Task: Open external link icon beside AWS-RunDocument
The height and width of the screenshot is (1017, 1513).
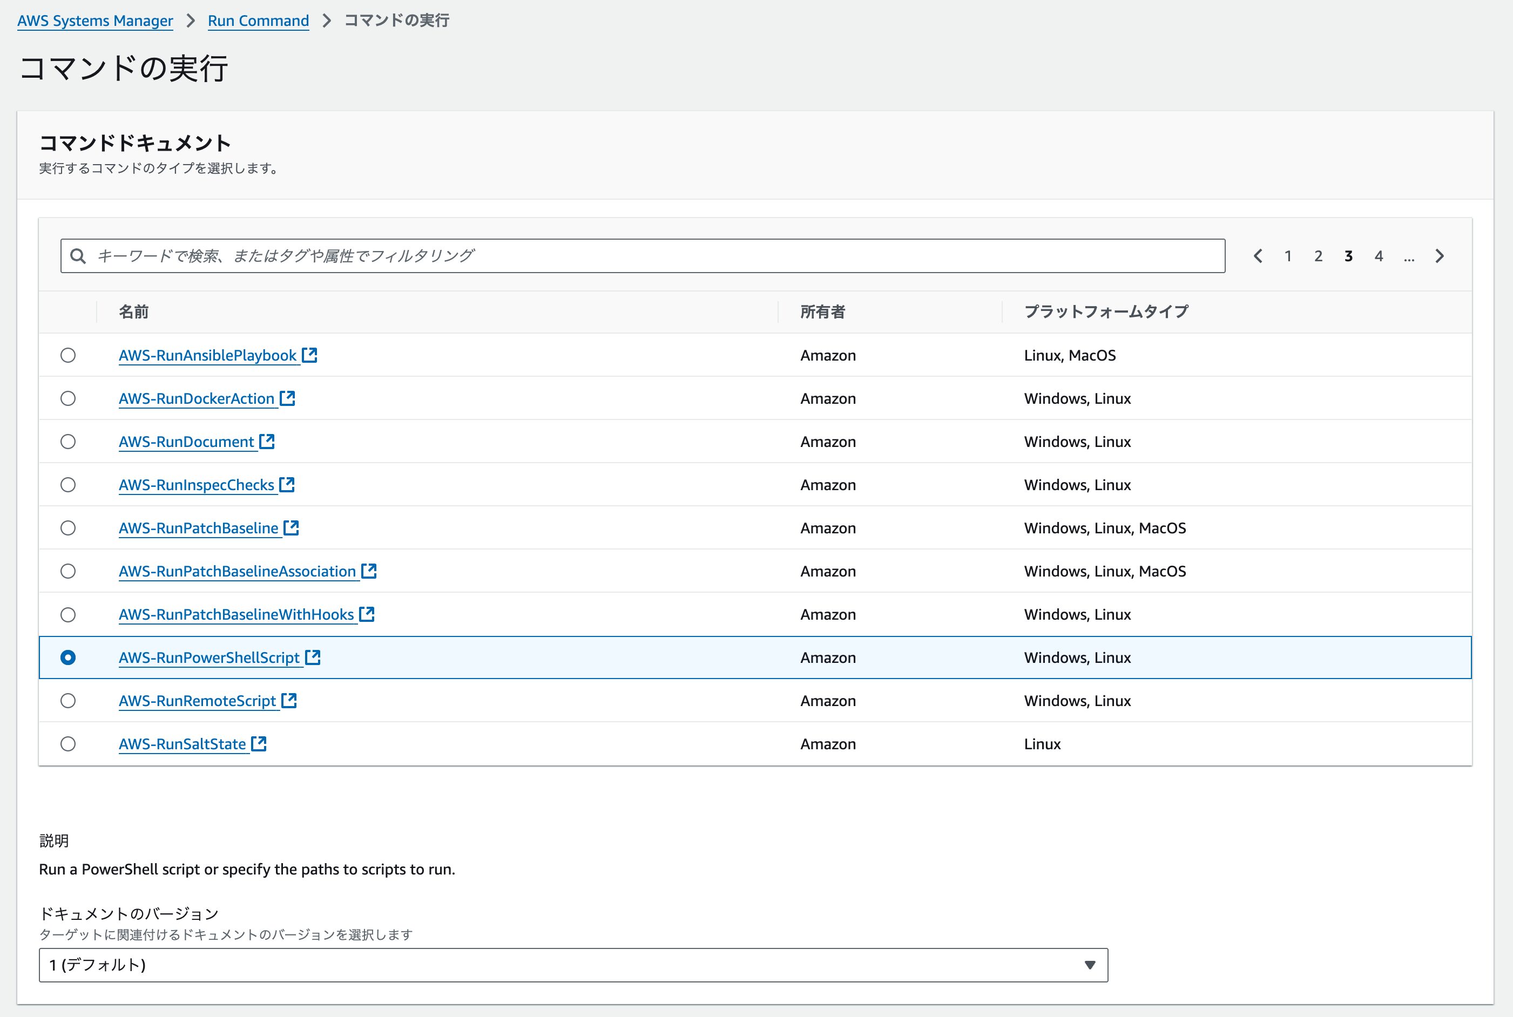Action: pyautogui.click(x=267, y=441)
